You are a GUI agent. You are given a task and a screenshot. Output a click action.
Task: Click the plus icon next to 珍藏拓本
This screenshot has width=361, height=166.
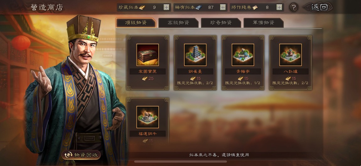click(x=166, y=7)
